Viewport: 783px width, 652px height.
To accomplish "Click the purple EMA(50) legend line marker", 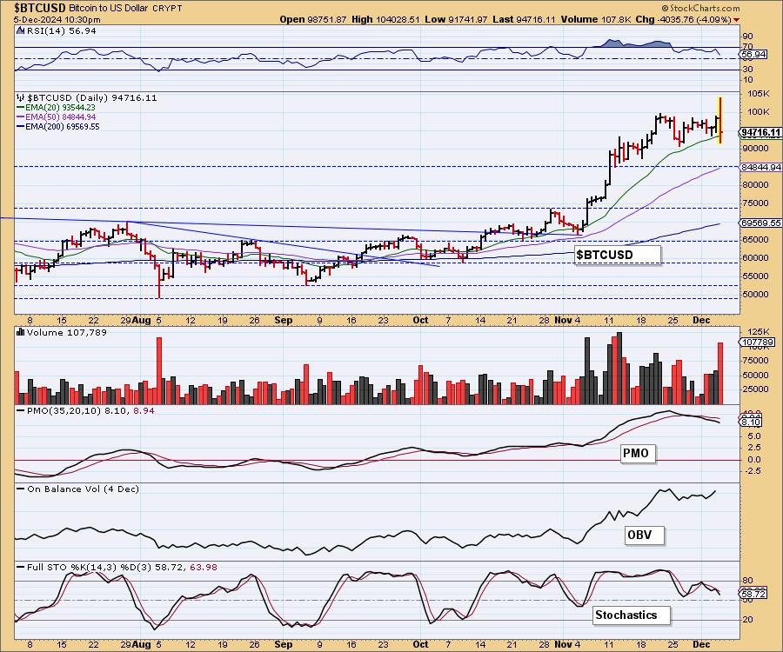I will 21,116.
